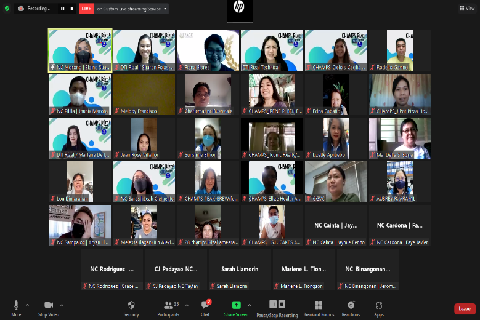Click the name label 'Charlemagne Buenviaje'
The width and height of the screenshot is (480, 320).
click(x=208, y=111)
